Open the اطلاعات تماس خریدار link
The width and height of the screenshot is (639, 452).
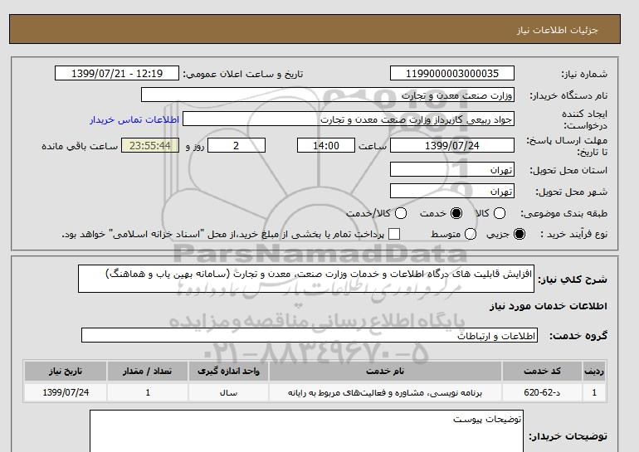point(134,119)
